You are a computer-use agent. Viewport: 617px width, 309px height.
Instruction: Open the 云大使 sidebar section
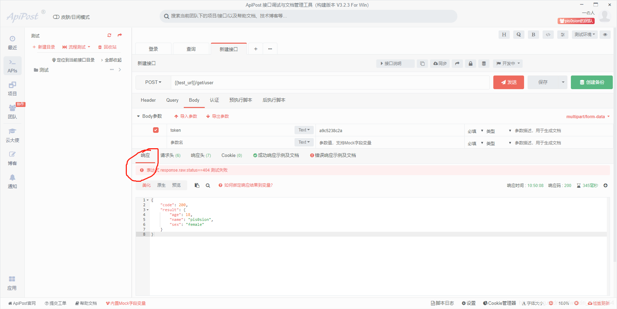12,135
